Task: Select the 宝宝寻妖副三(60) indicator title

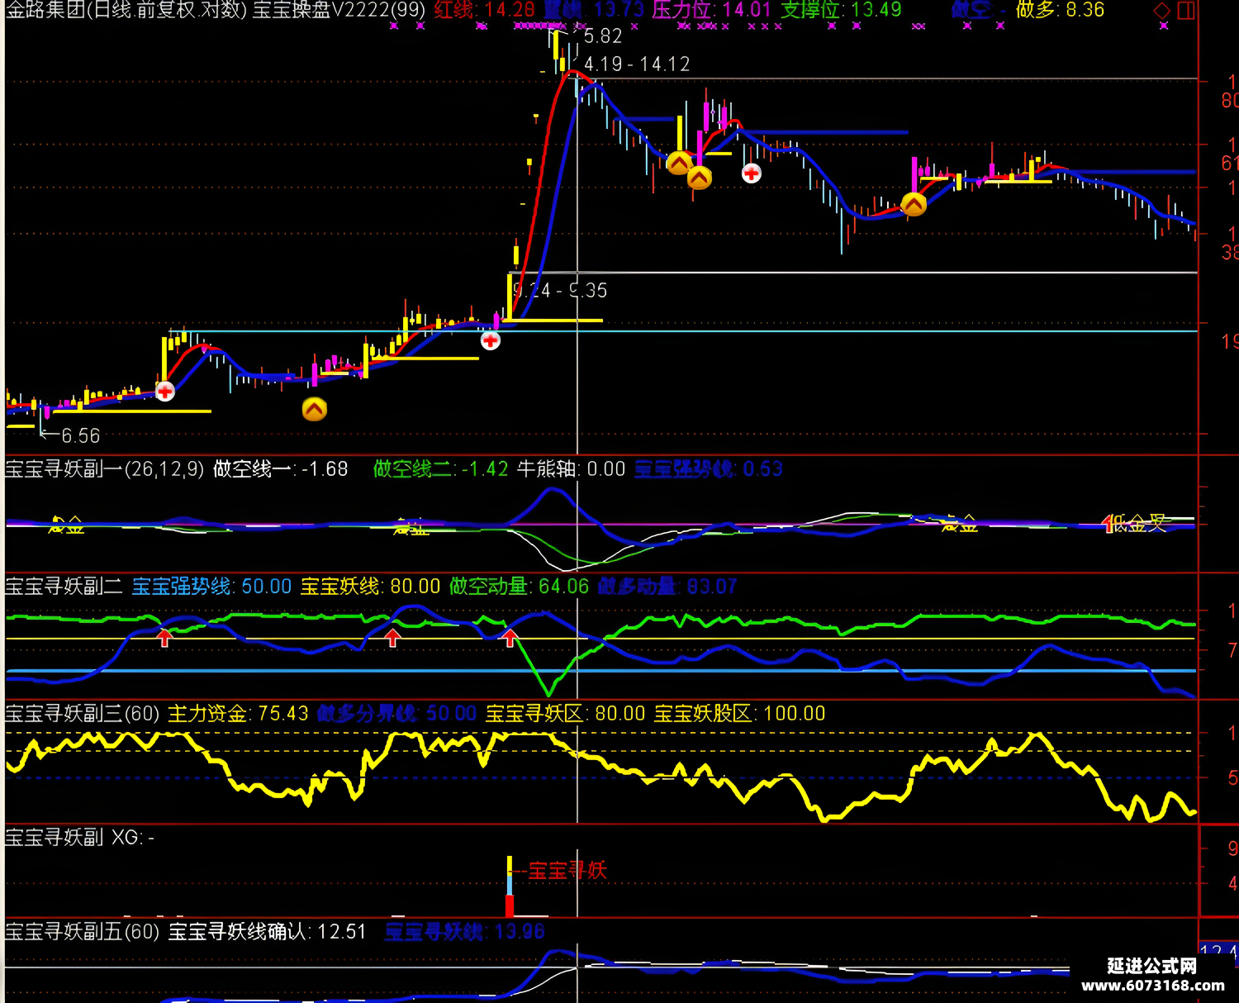Action: 83,713
